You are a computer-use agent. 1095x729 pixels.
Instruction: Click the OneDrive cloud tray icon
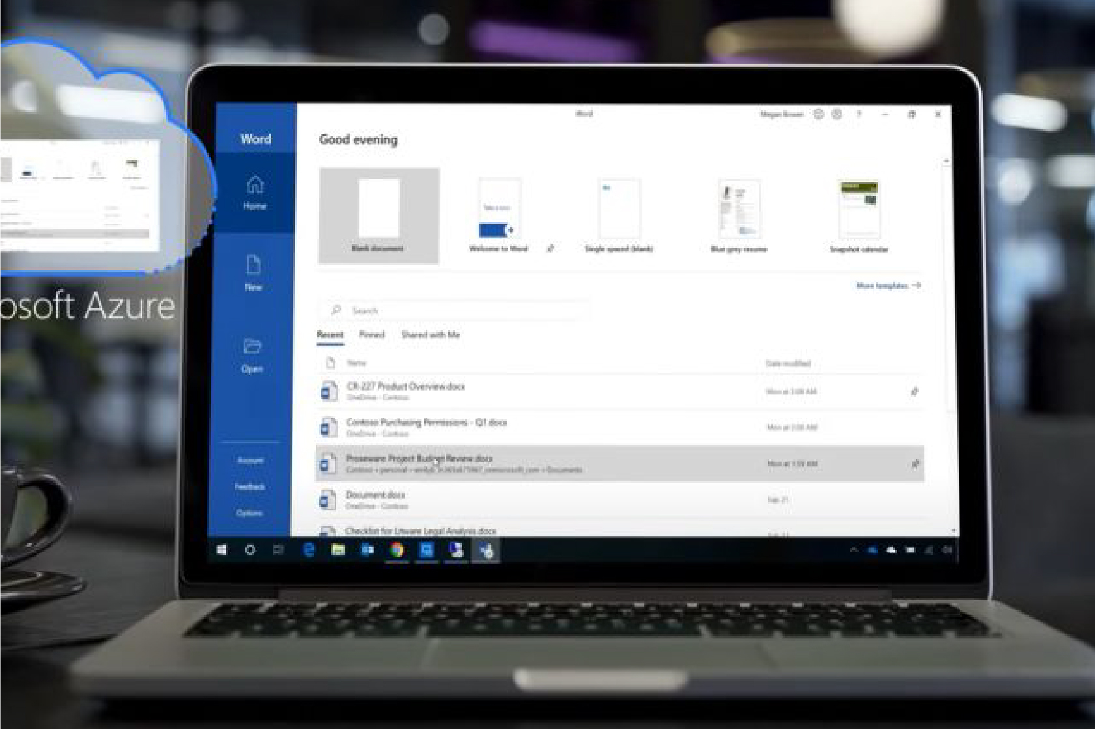pos(891,550)
